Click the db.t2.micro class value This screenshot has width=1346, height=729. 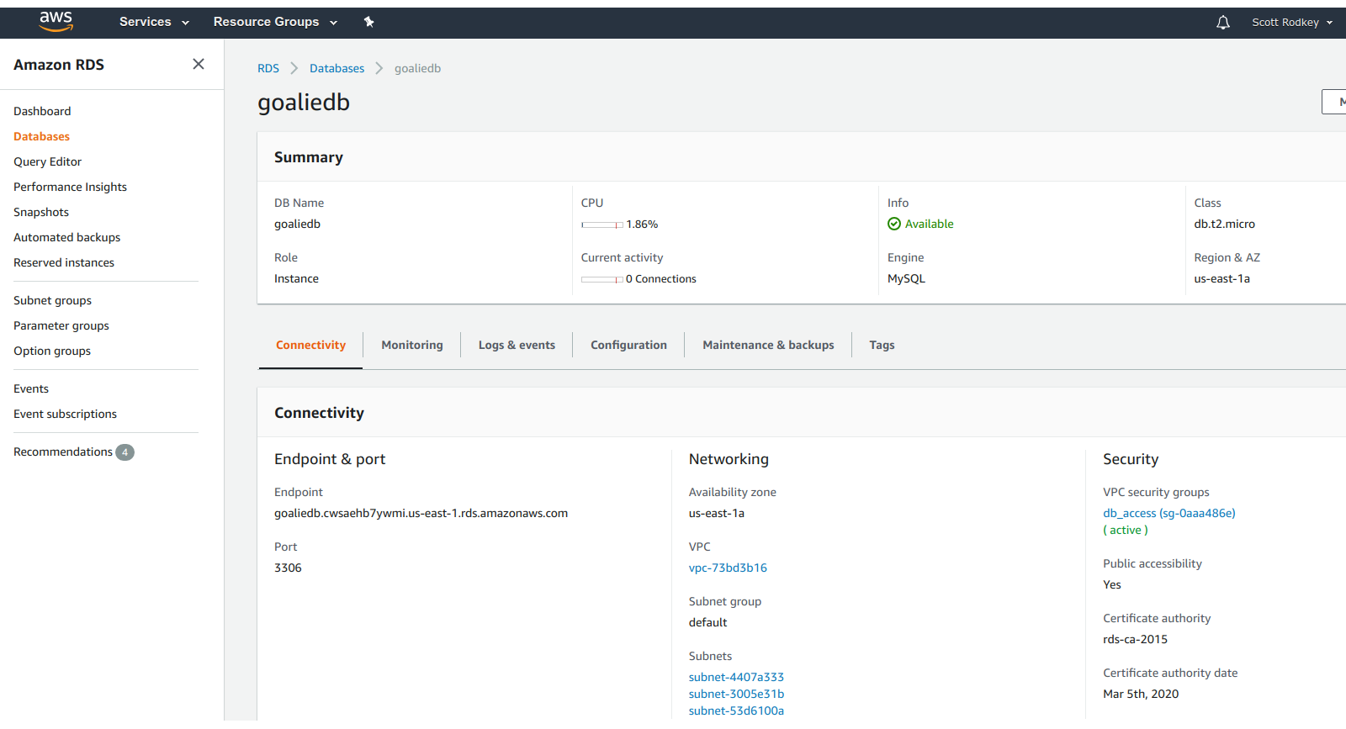pyautogui.click(x=1224, y=224)
